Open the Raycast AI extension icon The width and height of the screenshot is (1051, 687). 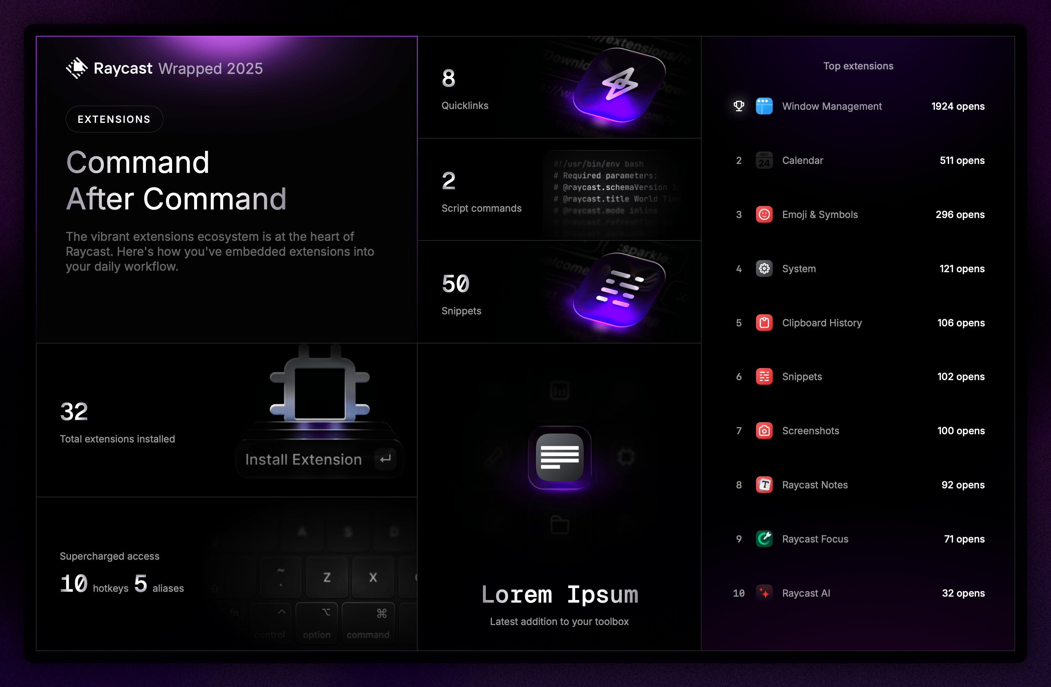point(764,593)
